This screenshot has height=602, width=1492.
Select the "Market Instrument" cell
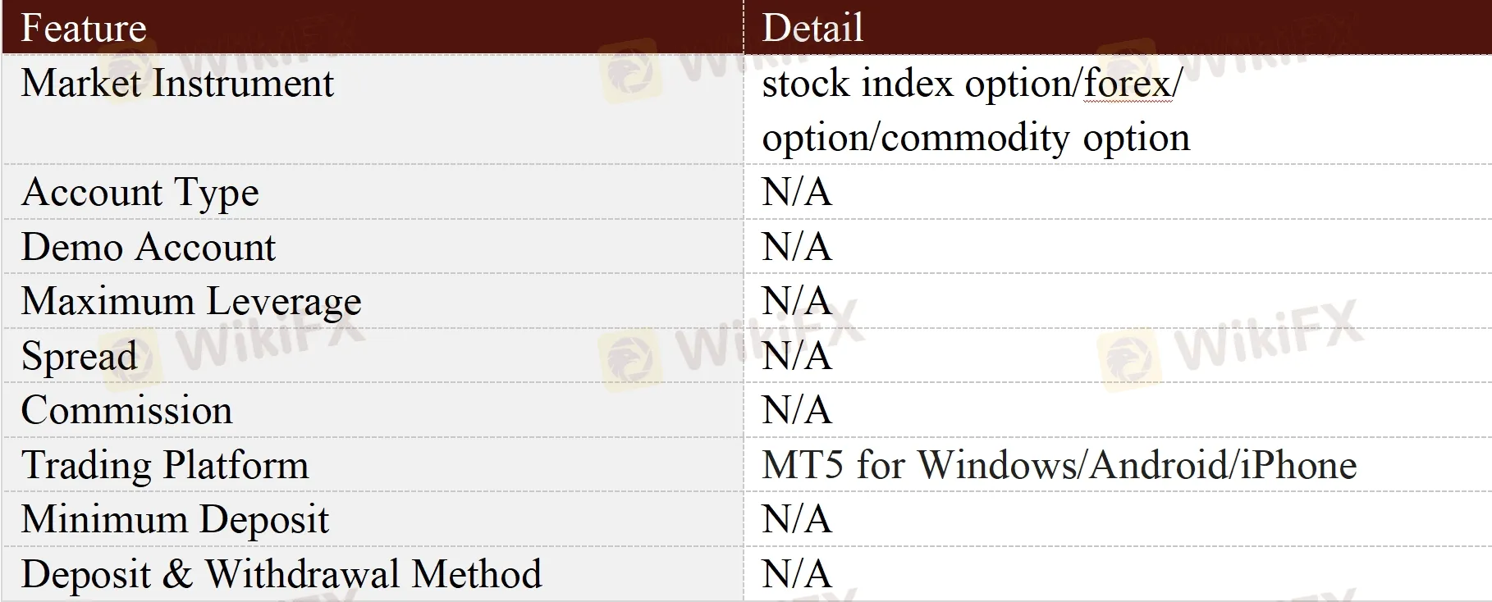[177, 84]
